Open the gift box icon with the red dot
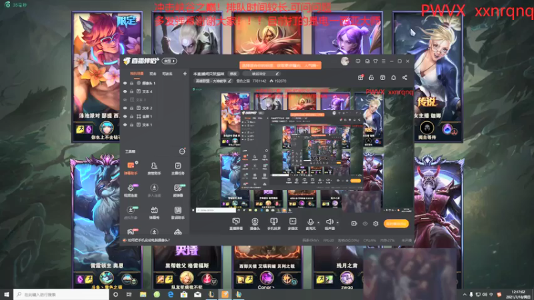This screenshot has height=300, width=534. (360, 77)
